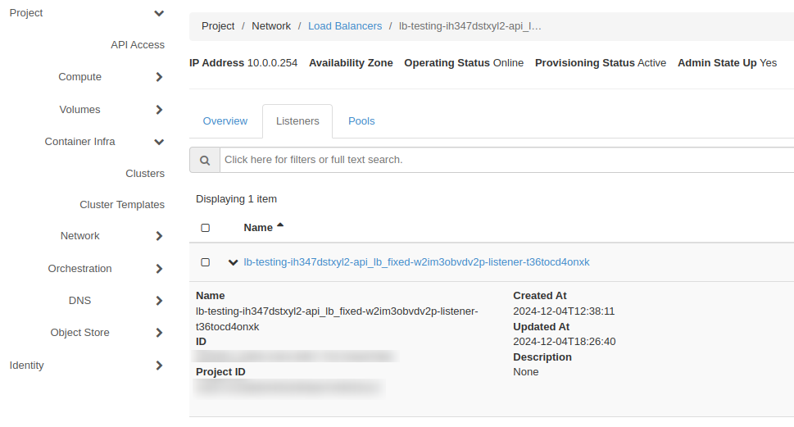The width and height of the screenshot is (794, 427).
Task: Expand the Object Store chevron
Action: (159, 333)
